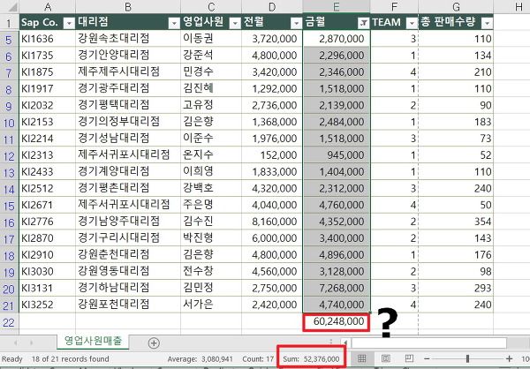Image resolution: width=530 pixels, height=369 pixels.
Task: Click 금월 value 4,896,000
Action: 337,254
